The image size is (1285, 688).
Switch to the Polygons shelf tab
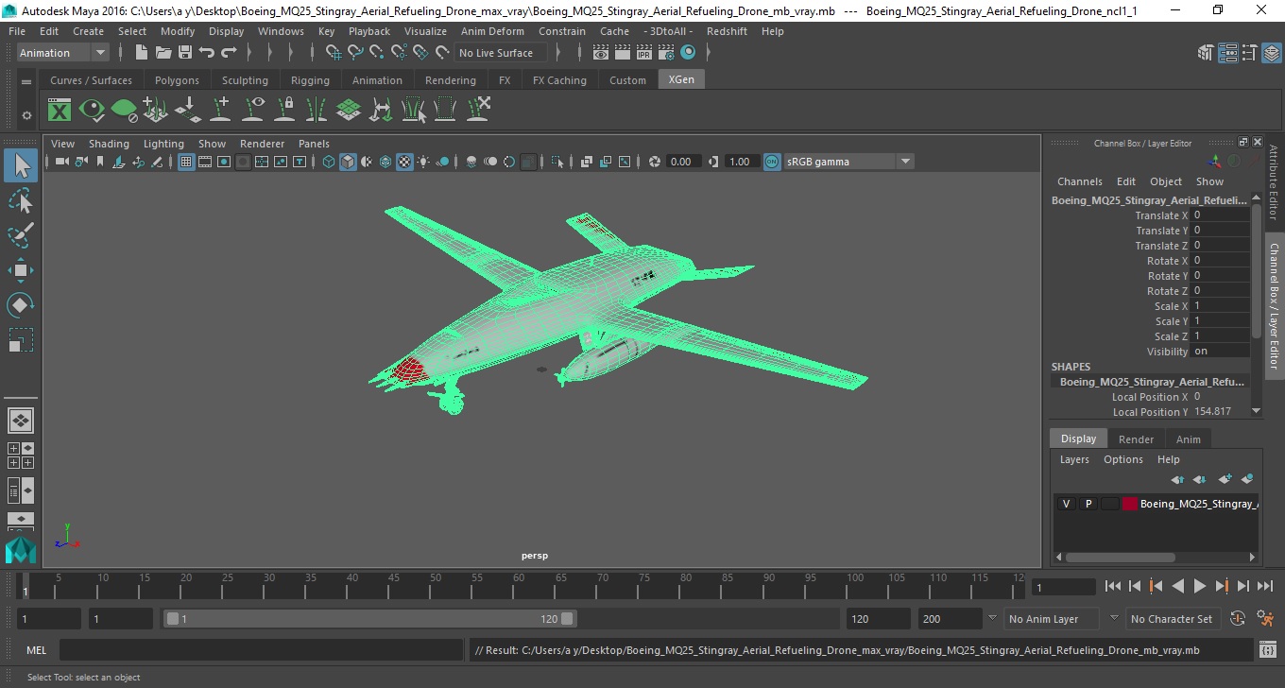pyautogui.click(x=177, y=80)
